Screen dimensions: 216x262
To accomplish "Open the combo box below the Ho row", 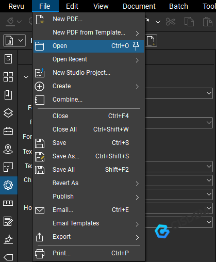I will tap(179, 222).
